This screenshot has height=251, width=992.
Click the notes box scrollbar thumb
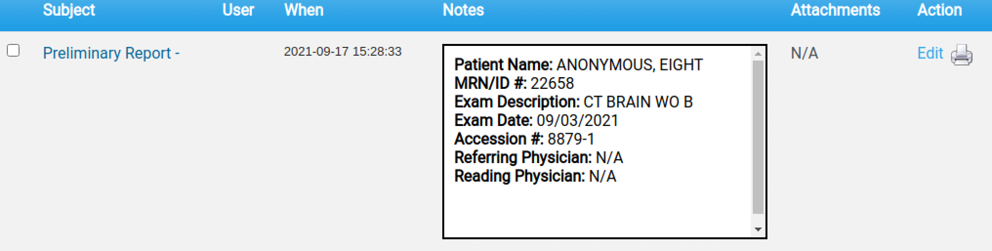[x=758, y=137]
